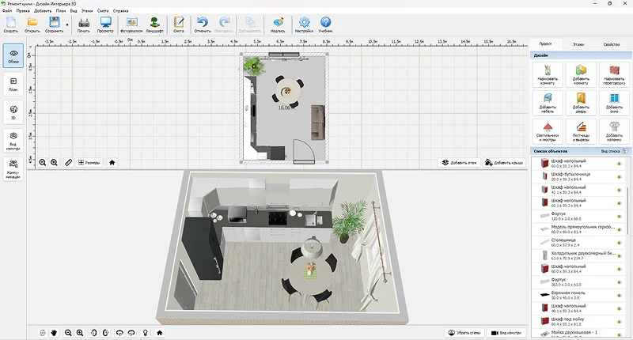Screen dimensions: 633x340
Task: Hide the Фартук 120.0 x 2.0 x 68.0 item
Action: (619, 216)
